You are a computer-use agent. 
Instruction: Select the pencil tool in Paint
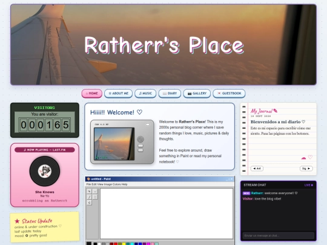(x=89, y=191)
